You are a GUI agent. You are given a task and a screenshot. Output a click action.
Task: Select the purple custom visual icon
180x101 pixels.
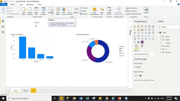pos(142,42)
